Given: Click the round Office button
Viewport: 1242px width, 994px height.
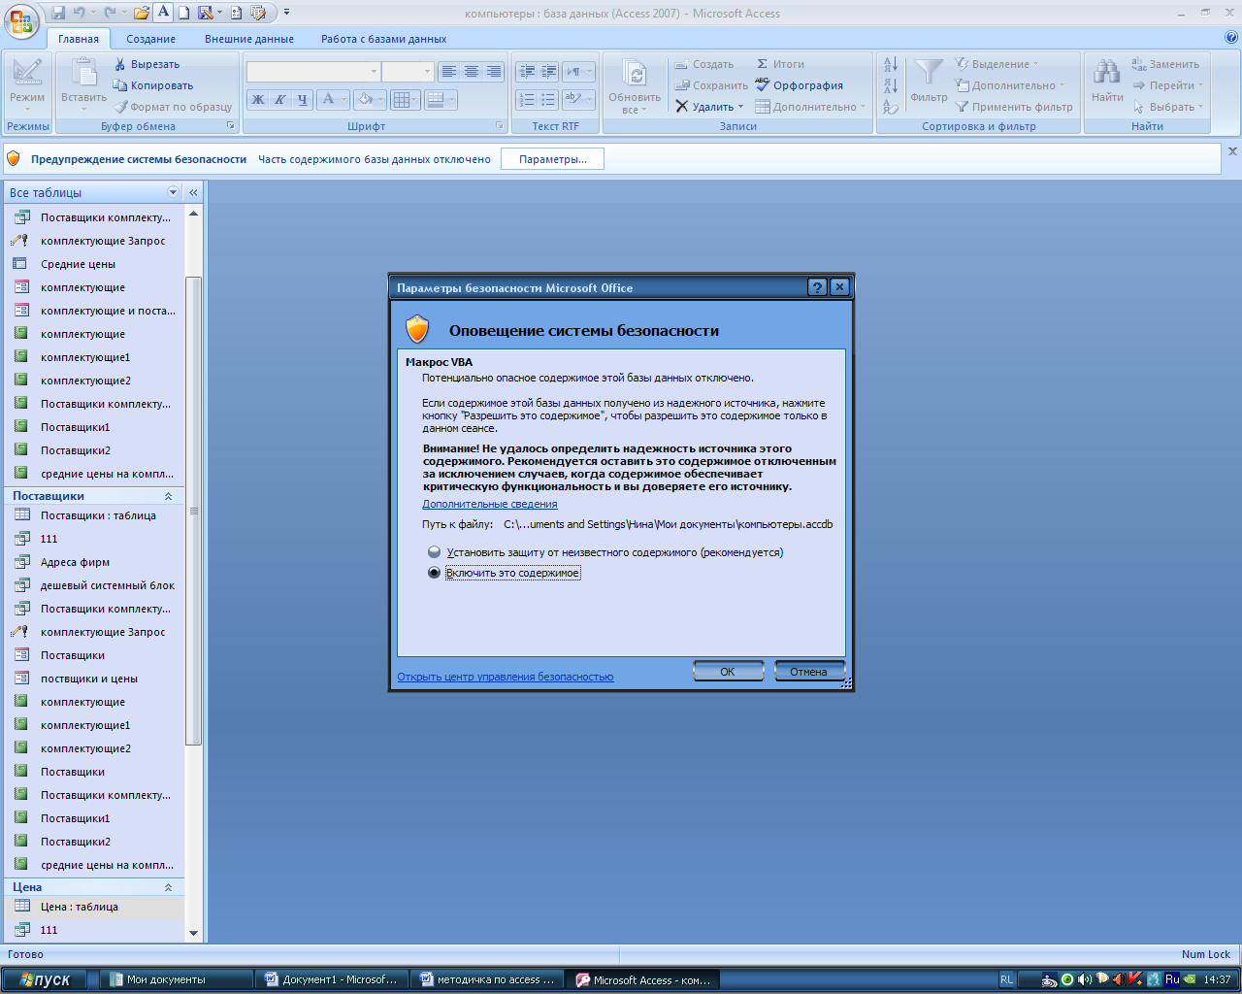Looking at the screenshot, I should (x=21, y=19).
